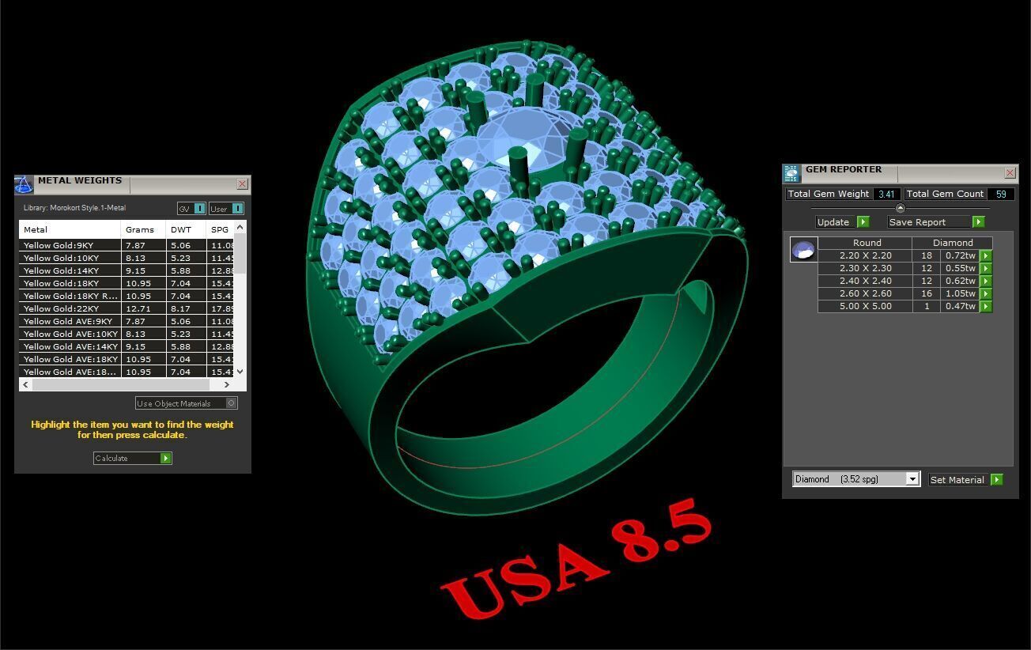Select the Yellow Gold AVE:10KY row
1031x650 pixels.
coord(127,334)
